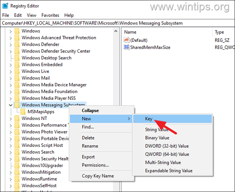The image size is (235, 192).
Task: Open Permissions... from the context menu
Action: (x=101, y=165)
